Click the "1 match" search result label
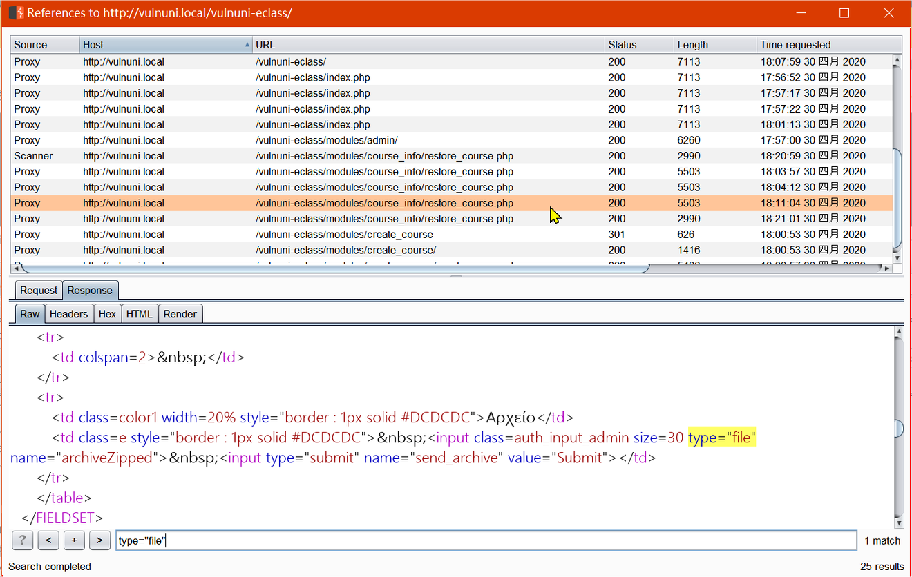Screen dimensions: 912x577 pos(882,541)
